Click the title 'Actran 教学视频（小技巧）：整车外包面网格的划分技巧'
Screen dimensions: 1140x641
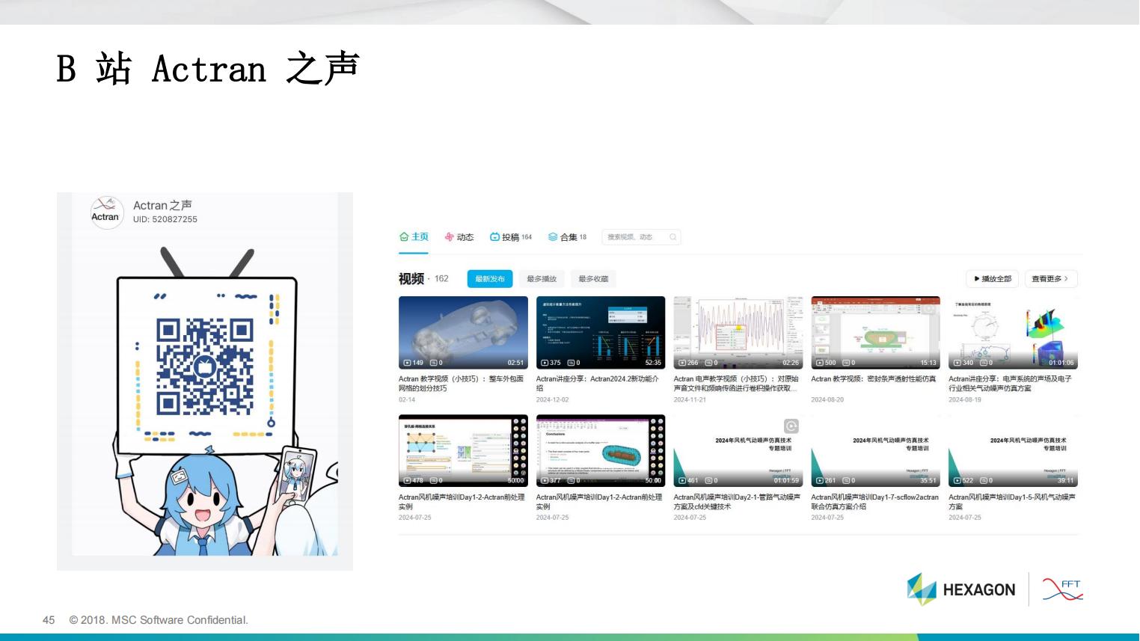(x=462, y=384)
